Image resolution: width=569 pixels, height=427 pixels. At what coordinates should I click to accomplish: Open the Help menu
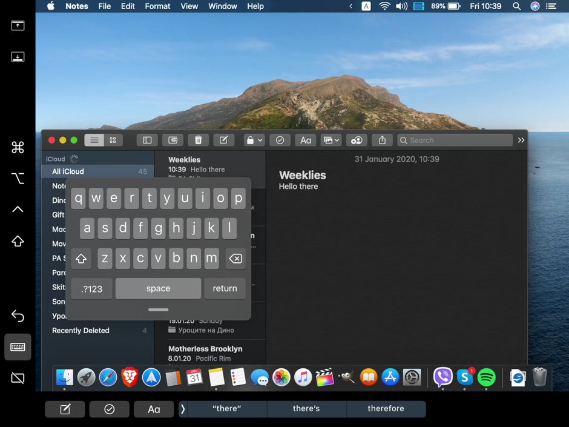click(x=255, y=6)
